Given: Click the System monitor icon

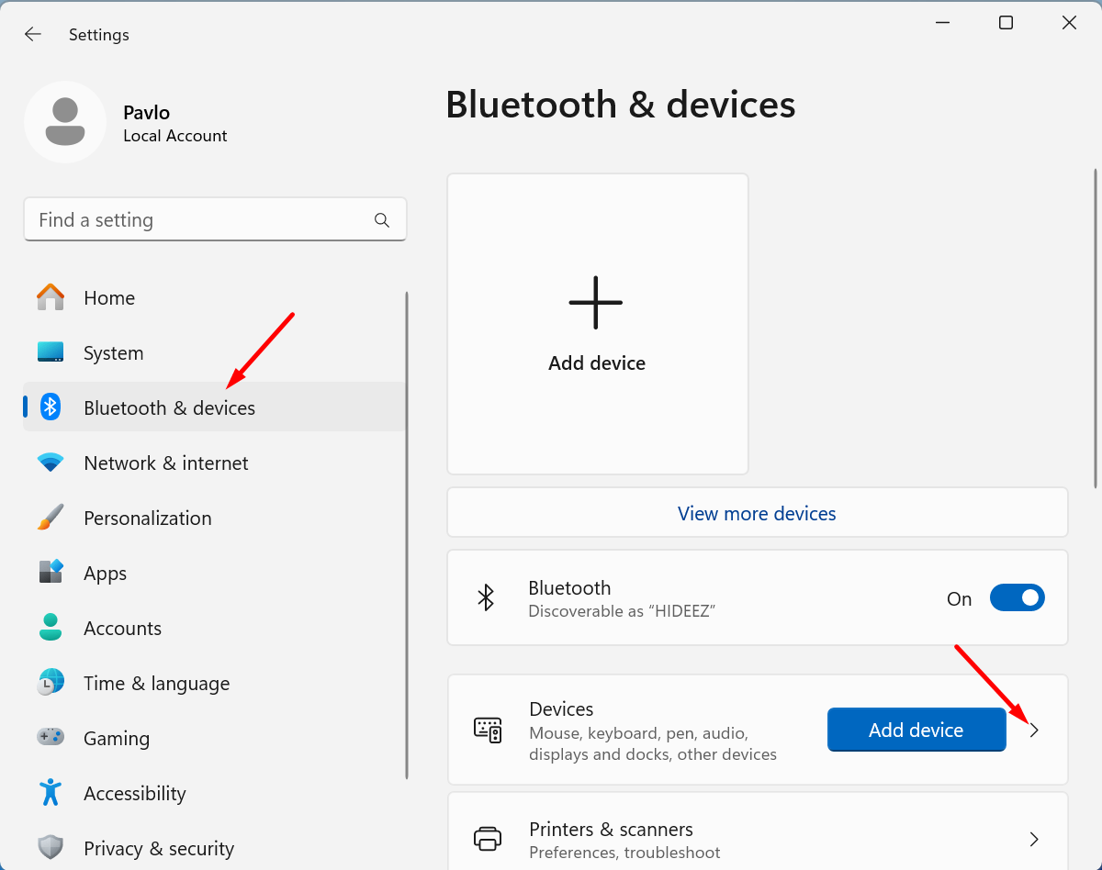Looking at the screenshot, I should point(51,353).
